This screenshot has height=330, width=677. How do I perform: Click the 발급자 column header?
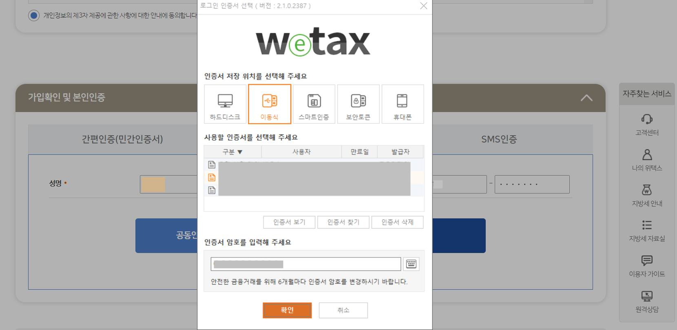point(400,152)
